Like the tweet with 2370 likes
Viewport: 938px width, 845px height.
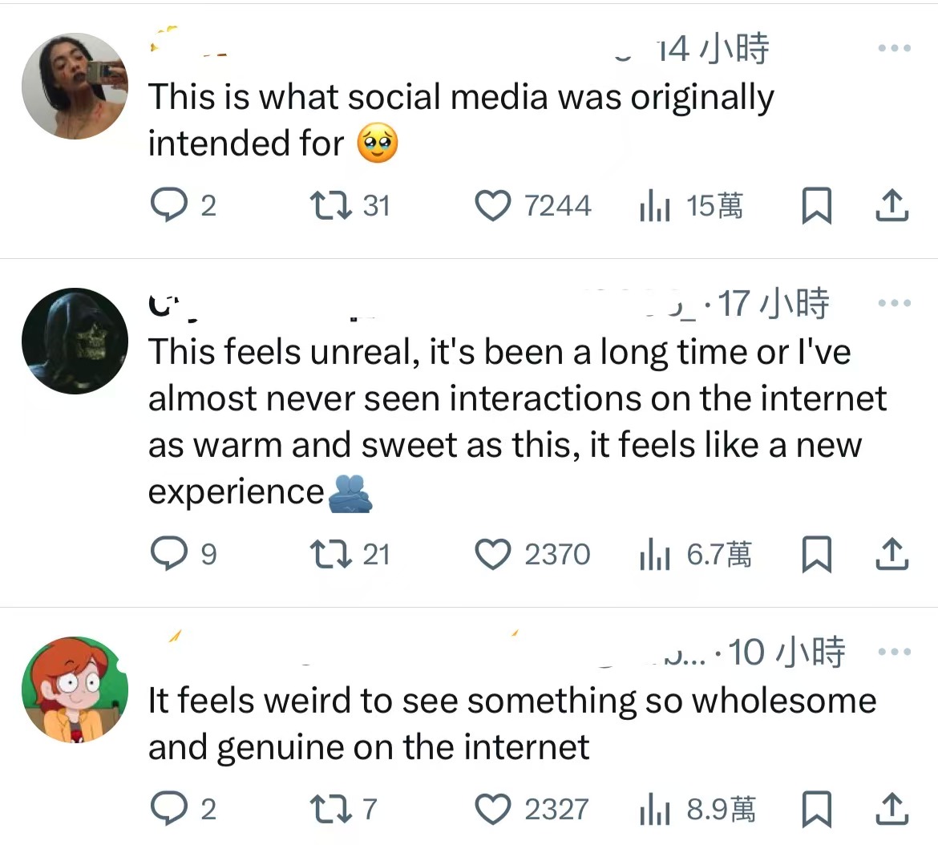pos(493,554)
